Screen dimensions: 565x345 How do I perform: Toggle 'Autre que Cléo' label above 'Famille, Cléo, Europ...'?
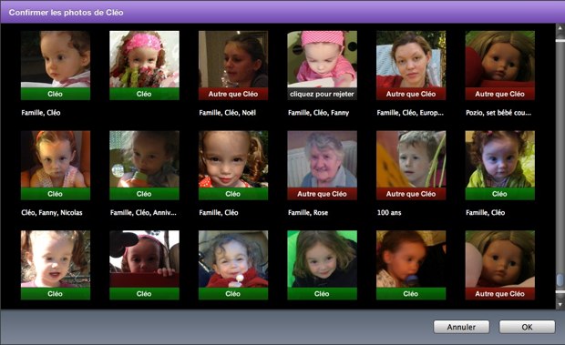(x=411, y=94)
